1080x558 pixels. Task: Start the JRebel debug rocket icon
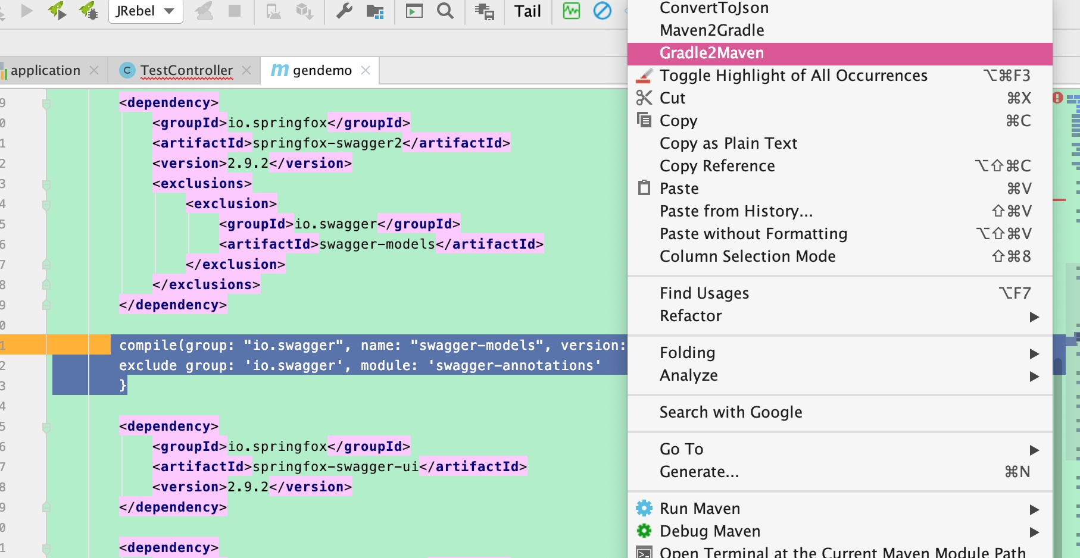point(89,11)
